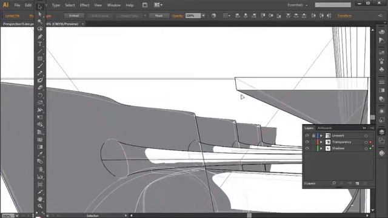
Task: Click the Mask button
Action: (159, 16)
